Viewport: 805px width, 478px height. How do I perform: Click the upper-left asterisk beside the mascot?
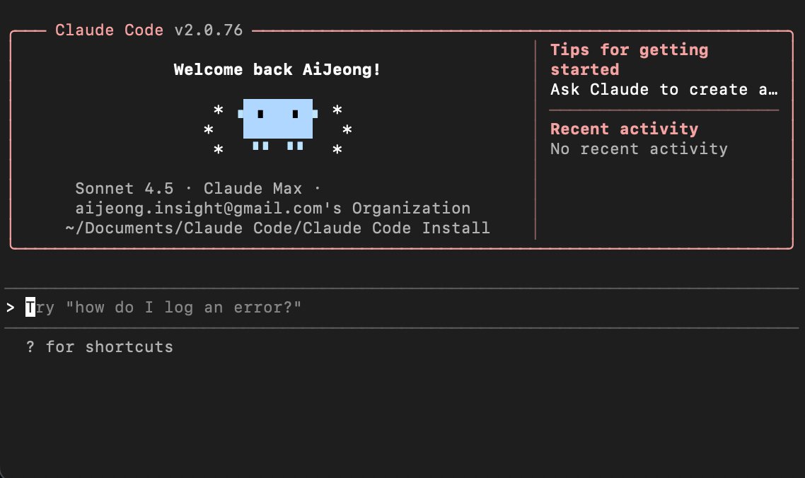[x=219, y=111]
